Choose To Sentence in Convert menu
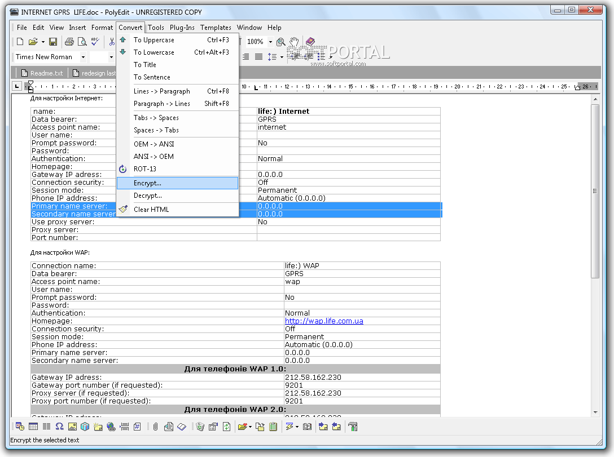This screenshot has height=457, width=614. pos(177,77)
